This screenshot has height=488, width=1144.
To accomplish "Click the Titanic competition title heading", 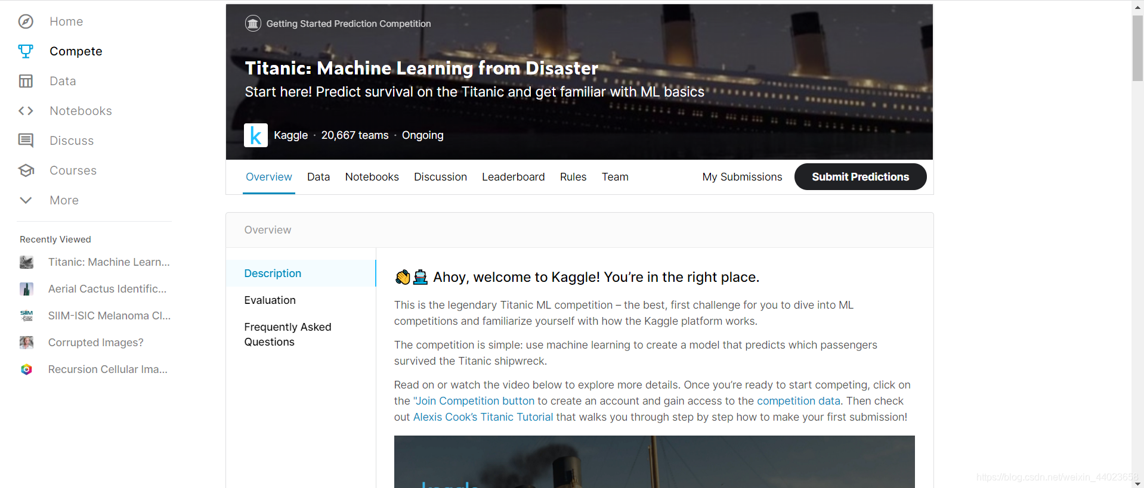I will click(x=421, y=68).
